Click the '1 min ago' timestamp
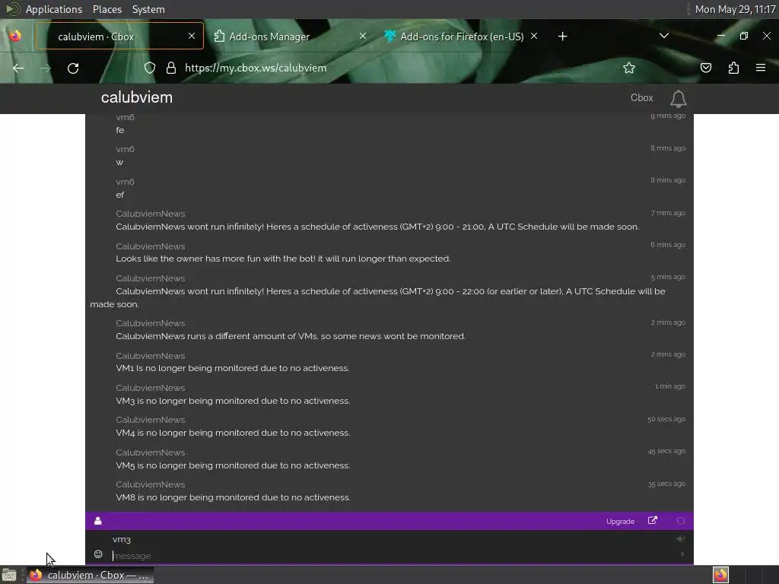 669,386
